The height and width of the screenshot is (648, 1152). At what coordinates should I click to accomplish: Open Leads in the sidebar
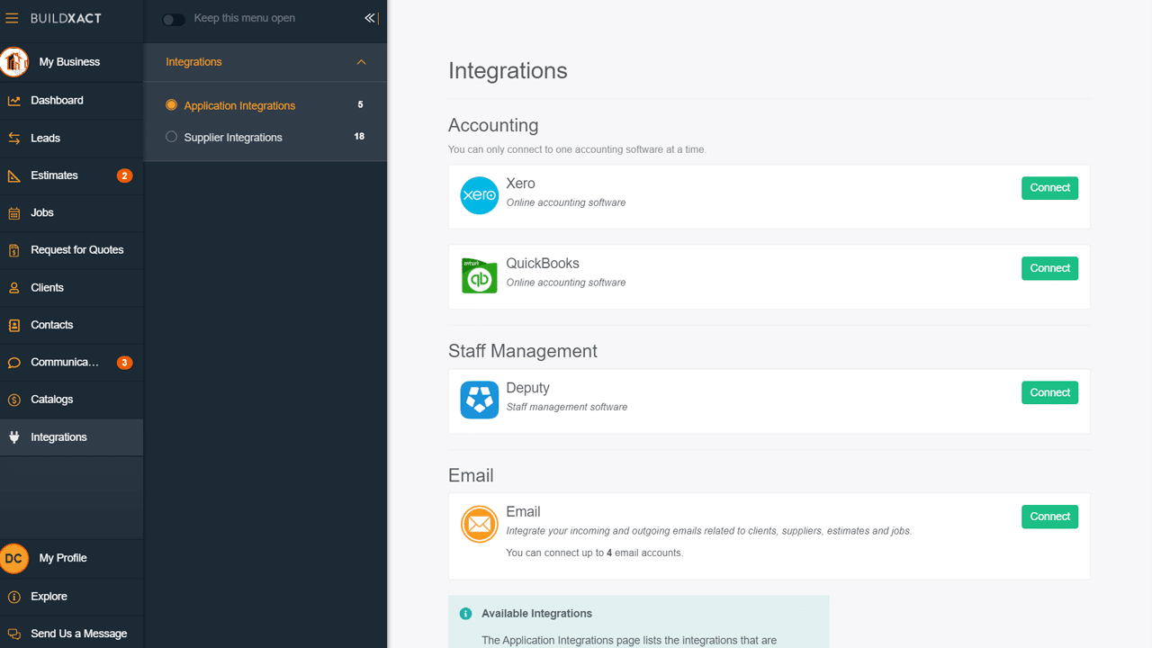[x=71, y=138]
